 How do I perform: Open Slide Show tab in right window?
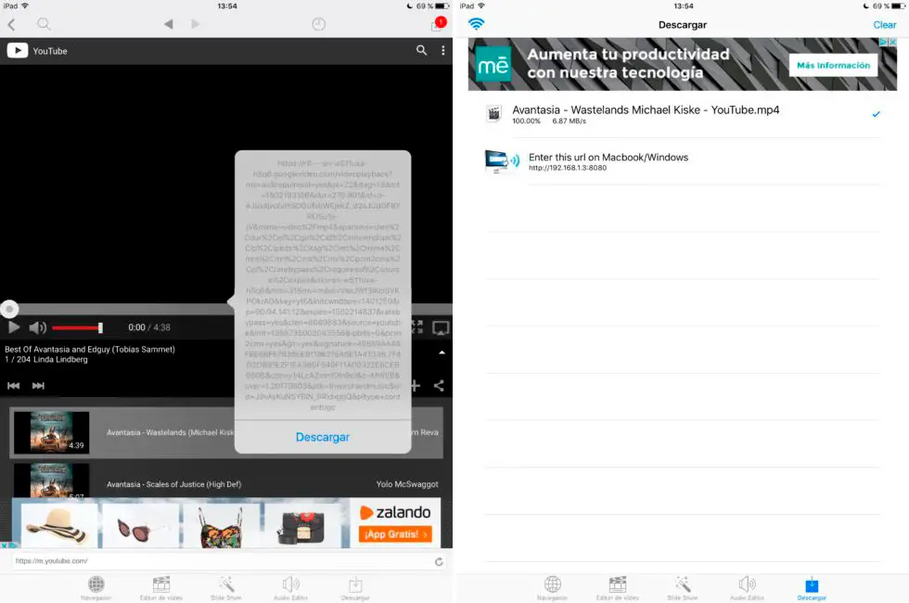[x=683, y=588]
